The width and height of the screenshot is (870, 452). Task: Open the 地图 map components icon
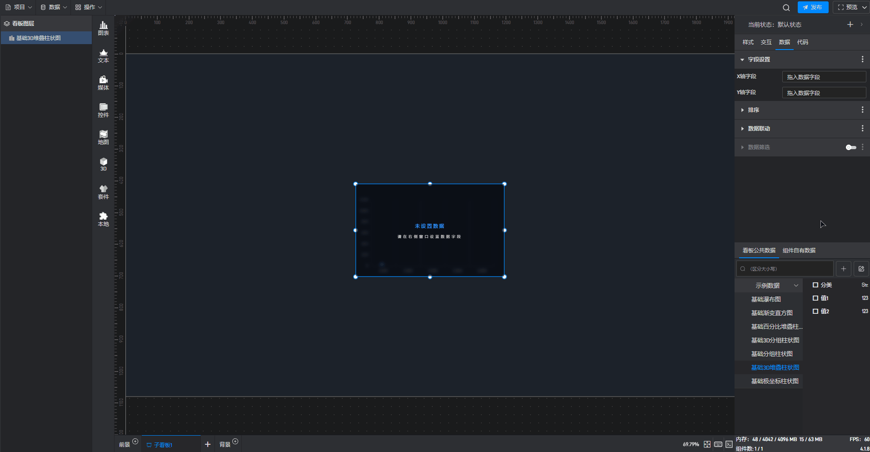point(103,137)
